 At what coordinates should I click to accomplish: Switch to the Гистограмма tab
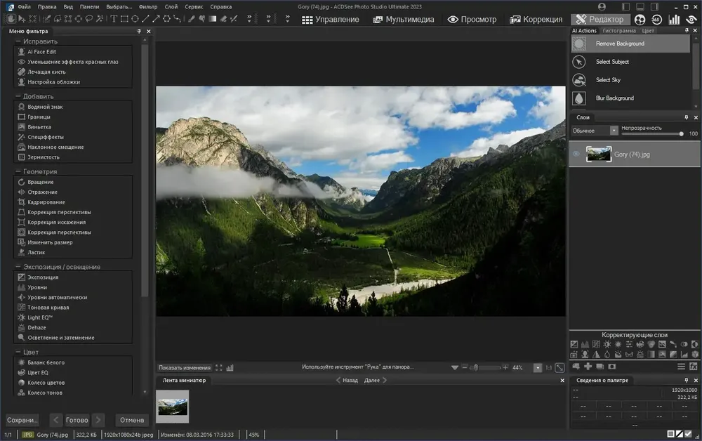(x=618, y=31)
